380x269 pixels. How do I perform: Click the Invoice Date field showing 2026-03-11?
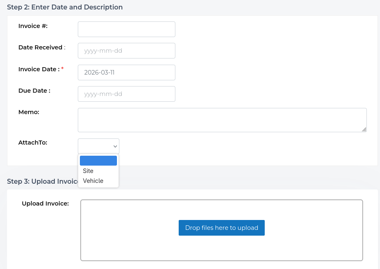[126, 72]
